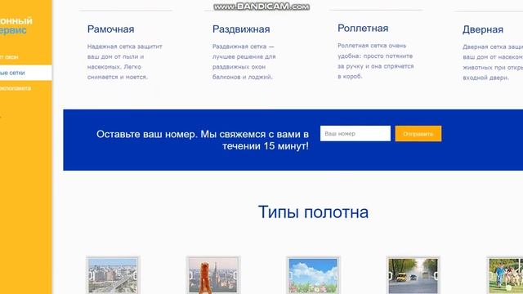Select the окон sidebar menu item
This screenshot has width=523, height=294.
click(9, 57)
